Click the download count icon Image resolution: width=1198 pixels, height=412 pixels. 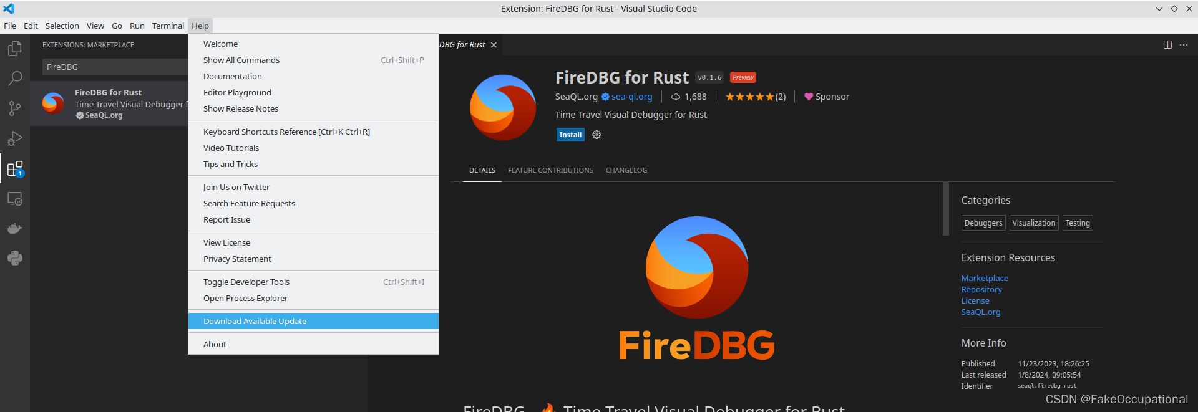click(x=676, y=97)
